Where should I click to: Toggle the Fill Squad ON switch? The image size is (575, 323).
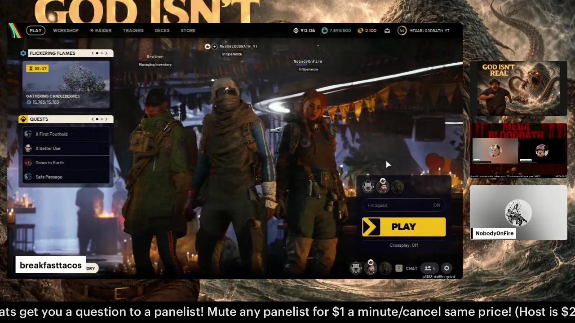404,205
